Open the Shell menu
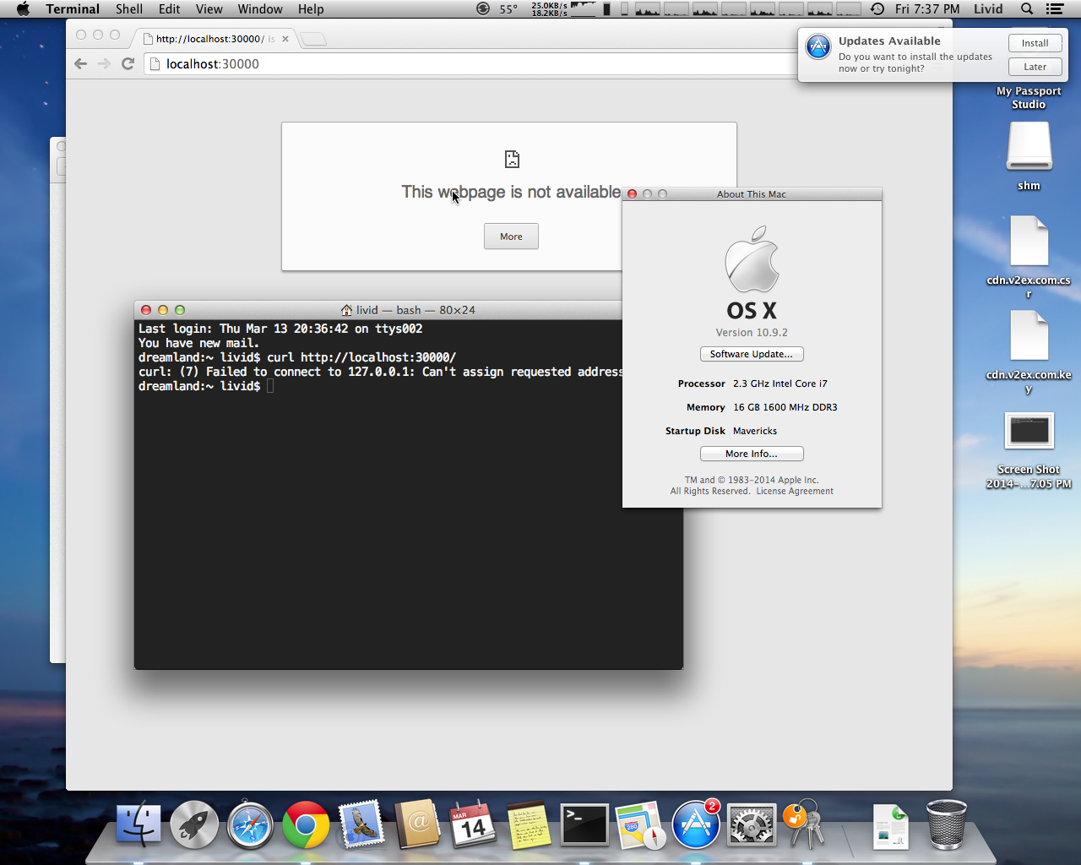The height and width of the screenshot is (865, 1081). point(129,8)
